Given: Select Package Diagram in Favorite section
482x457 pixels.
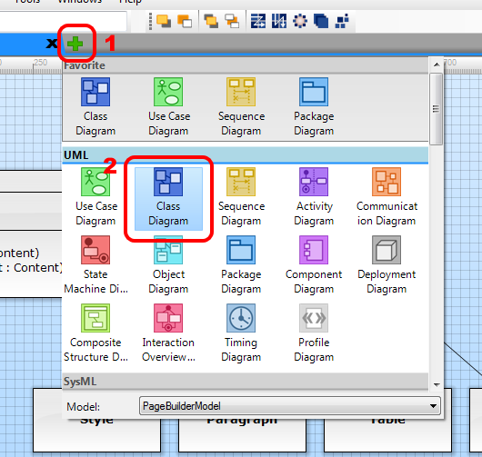Looking at the screenshot, I should [314, 106].
